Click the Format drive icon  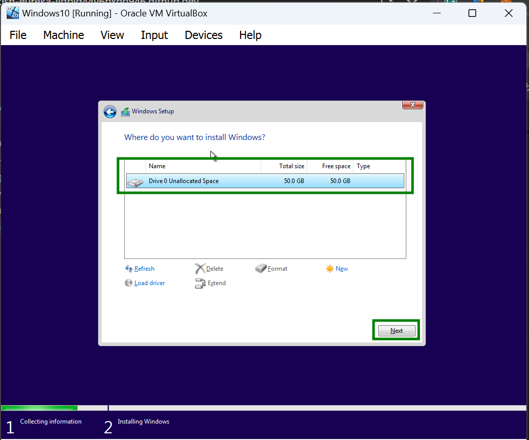point(261,269)
